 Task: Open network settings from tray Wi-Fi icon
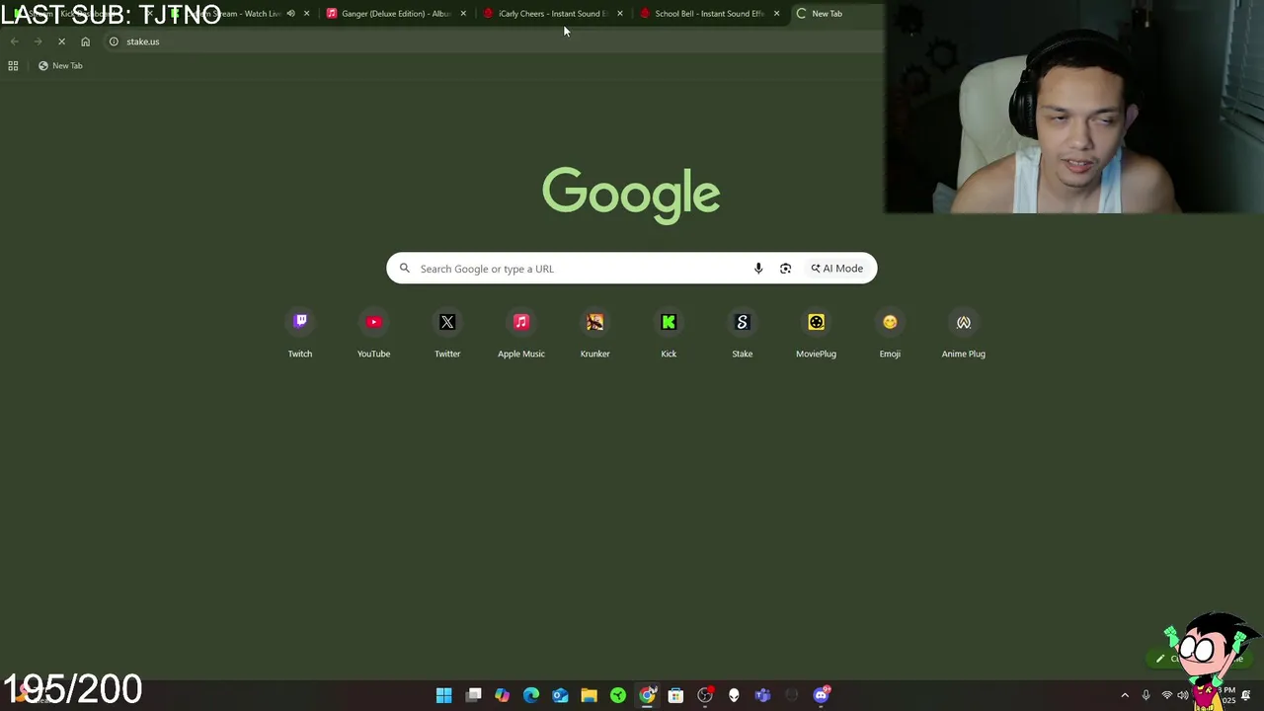(1166, 695)
